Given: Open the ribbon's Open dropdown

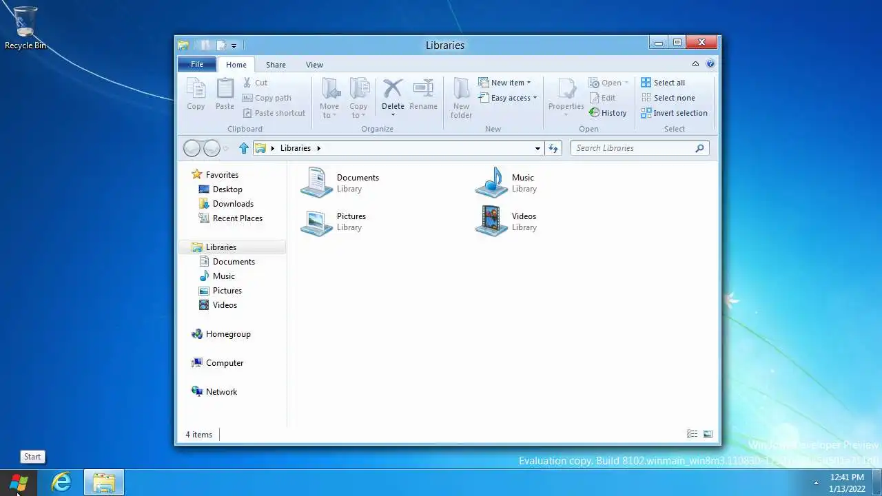Looking at the screenshot, I should [608, 83].
